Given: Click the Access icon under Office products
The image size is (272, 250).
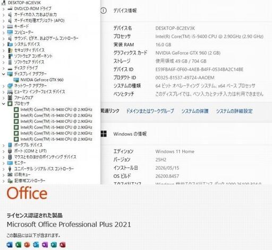Looking at the screenshot, I should pyautogui.click(x=63, y=245).
